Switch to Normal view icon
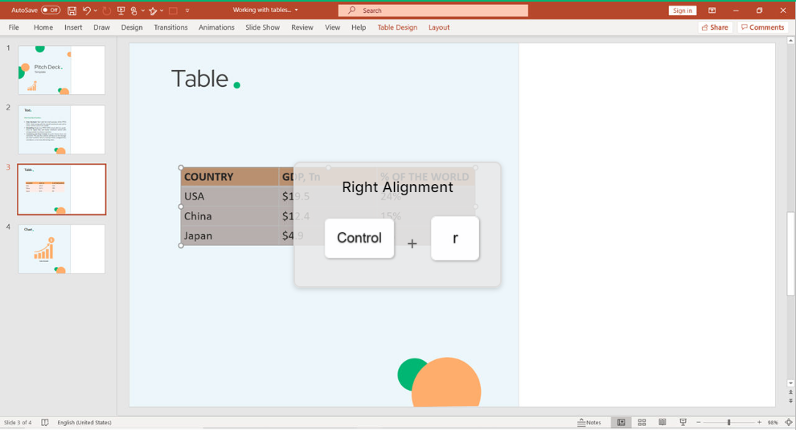This screenshot has height=430, width=796. 621,423
